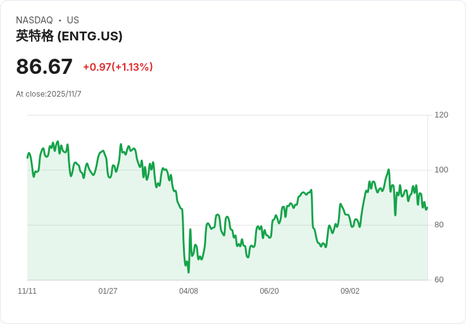The image size is (466, 324).
Task: Click the 11/11 date axis label
Action: pos(27,291)
